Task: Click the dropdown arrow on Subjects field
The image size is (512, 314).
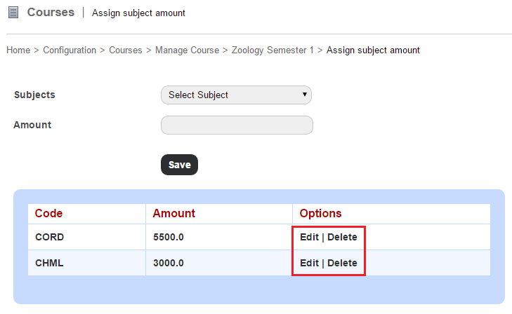Action: click(304, 95)
